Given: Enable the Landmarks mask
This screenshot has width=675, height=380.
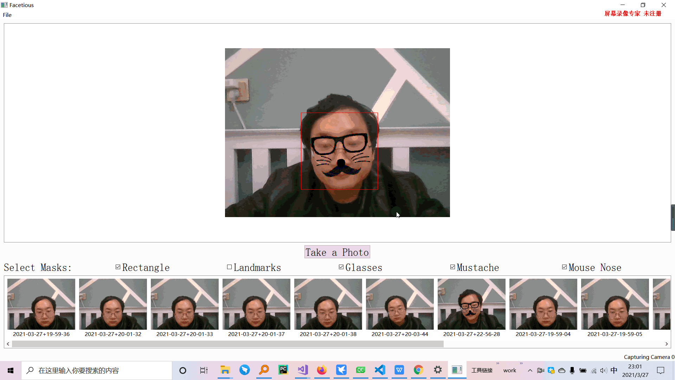Looking at the screenshot, I should point(229,267).
